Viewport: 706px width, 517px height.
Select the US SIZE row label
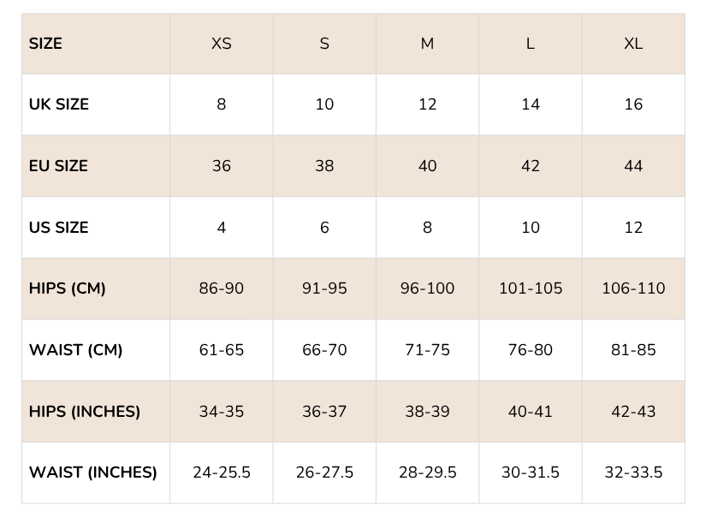point(59,228)
